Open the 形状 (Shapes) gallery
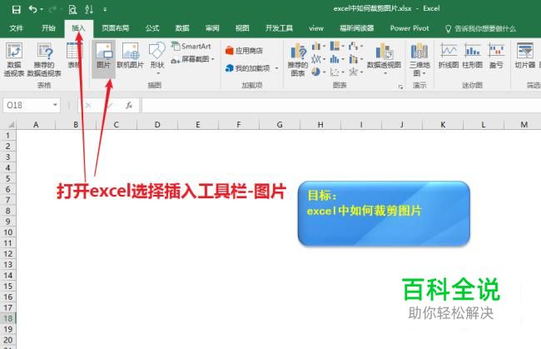The width and height of the screenshot is (541, 349). 157,58
